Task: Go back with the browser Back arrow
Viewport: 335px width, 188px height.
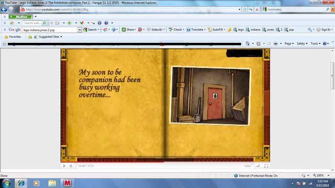Action: click(x=4, y=9)
